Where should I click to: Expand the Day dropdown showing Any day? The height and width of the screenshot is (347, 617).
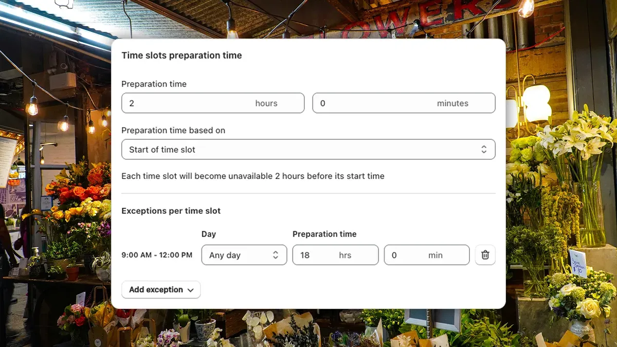coord(244,254)
